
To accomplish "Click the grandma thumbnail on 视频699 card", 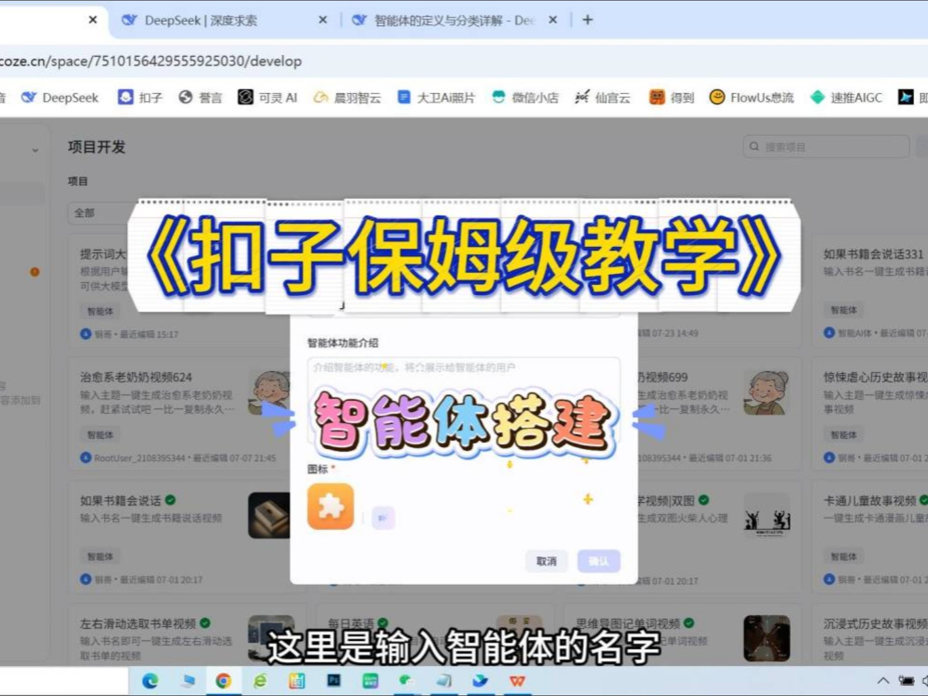I will 767,392.
